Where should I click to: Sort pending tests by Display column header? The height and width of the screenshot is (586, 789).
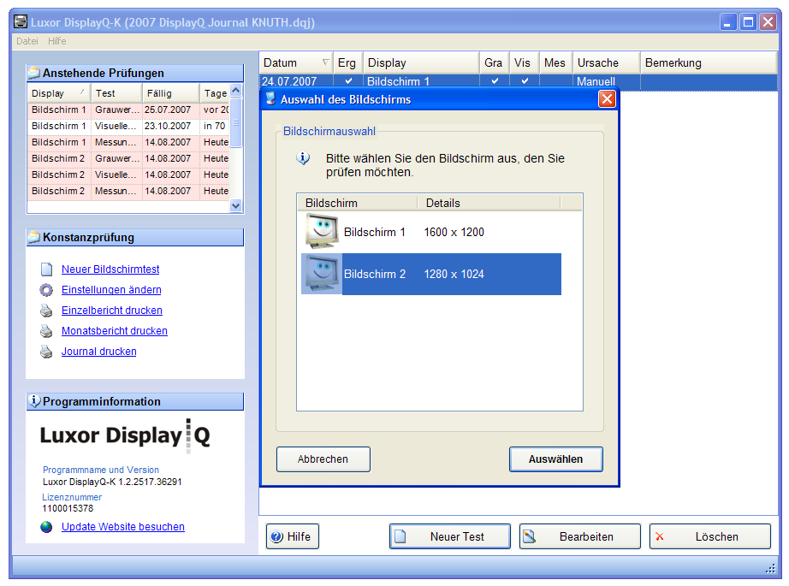[58, 93]
